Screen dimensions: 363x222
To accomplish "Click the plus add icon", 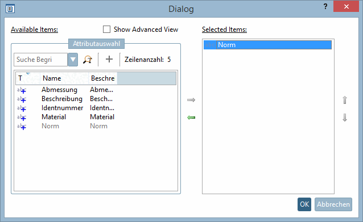I will point(109,60).
